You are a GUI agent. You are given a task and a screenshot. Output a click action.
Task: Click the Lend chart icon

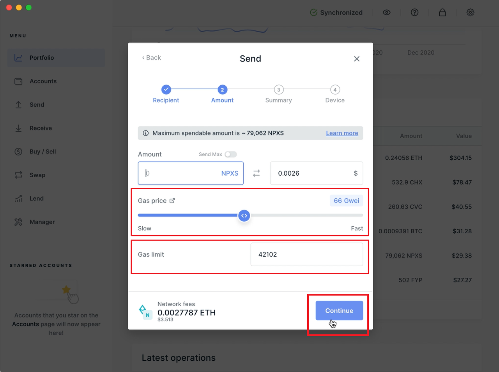(x=18, y=198)
